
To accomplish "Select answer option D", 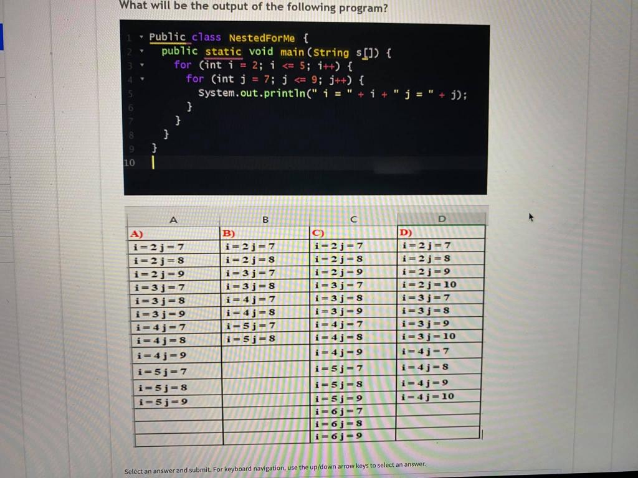I will (405, 233).
